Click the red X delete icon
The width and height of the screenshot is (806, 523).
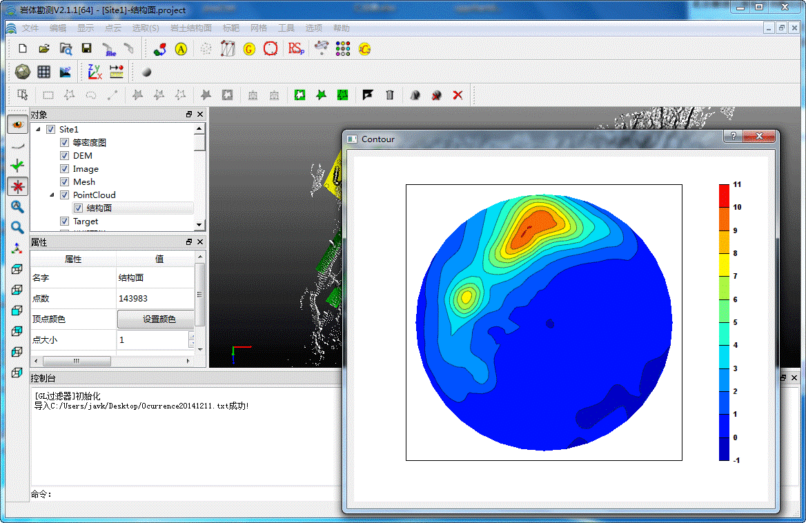[x=458, y=95]
